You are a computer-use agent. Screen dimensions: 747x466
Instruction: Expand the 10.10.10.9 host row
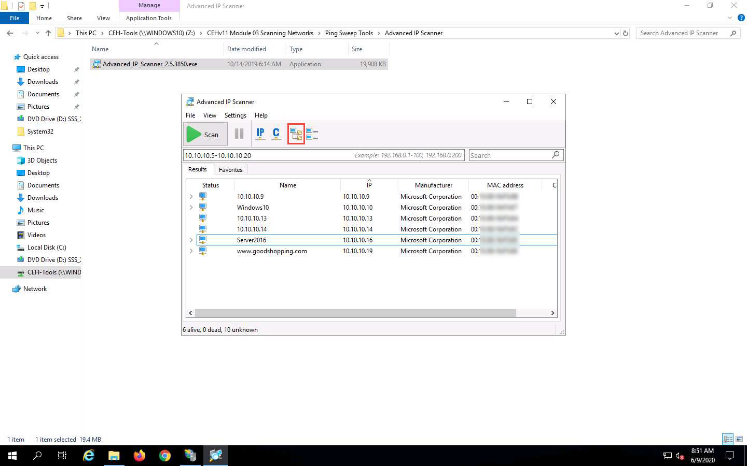coord(191,197)
